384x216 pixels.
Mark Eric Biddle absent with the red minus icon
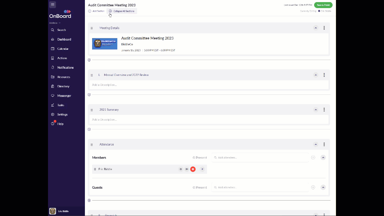coord(193,169)
